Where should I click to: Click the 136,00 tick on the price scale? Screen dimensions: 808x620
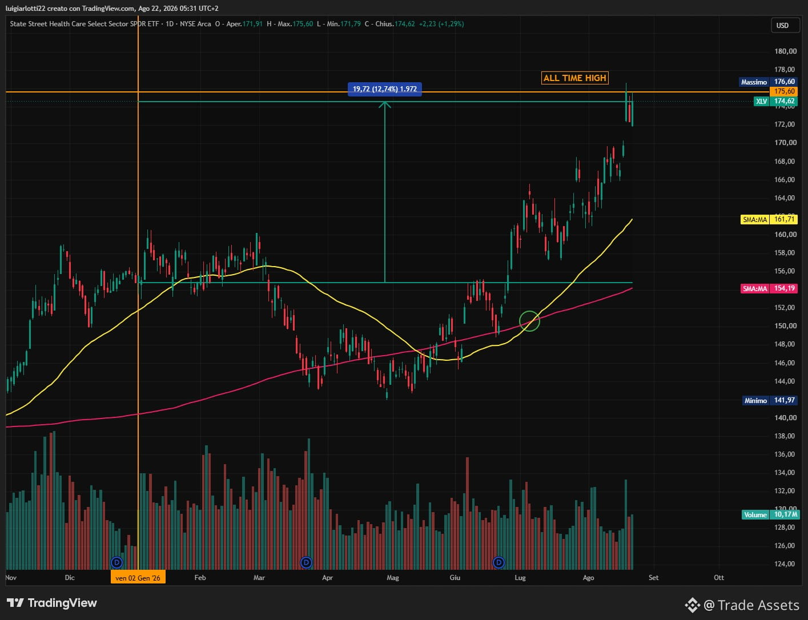(785, 454)
